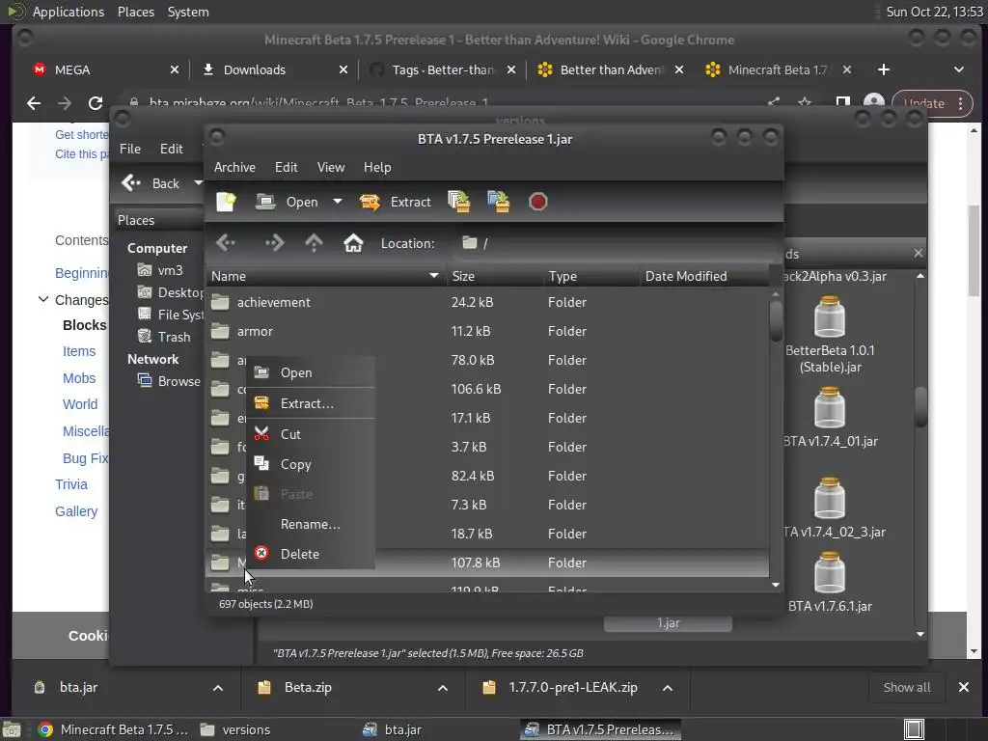Click the scroll down arrow of the archive list
Screen dimensions: 988x741
[776, 585]
